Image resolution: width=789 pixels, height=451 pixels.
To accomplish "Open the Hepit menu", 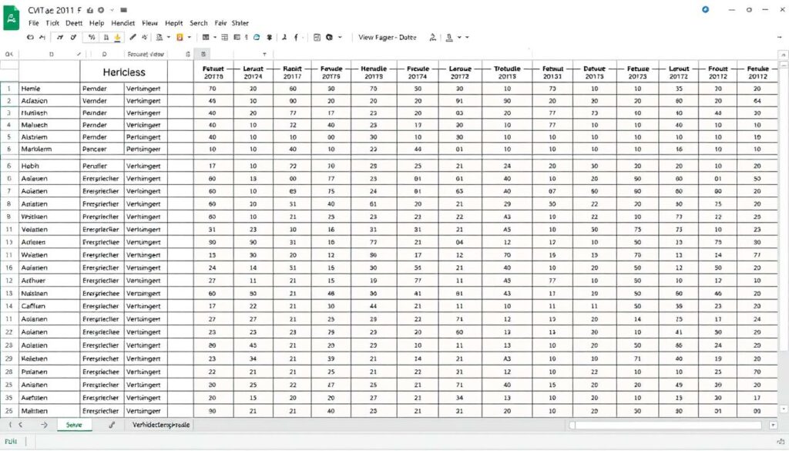I will pos(173,23).
